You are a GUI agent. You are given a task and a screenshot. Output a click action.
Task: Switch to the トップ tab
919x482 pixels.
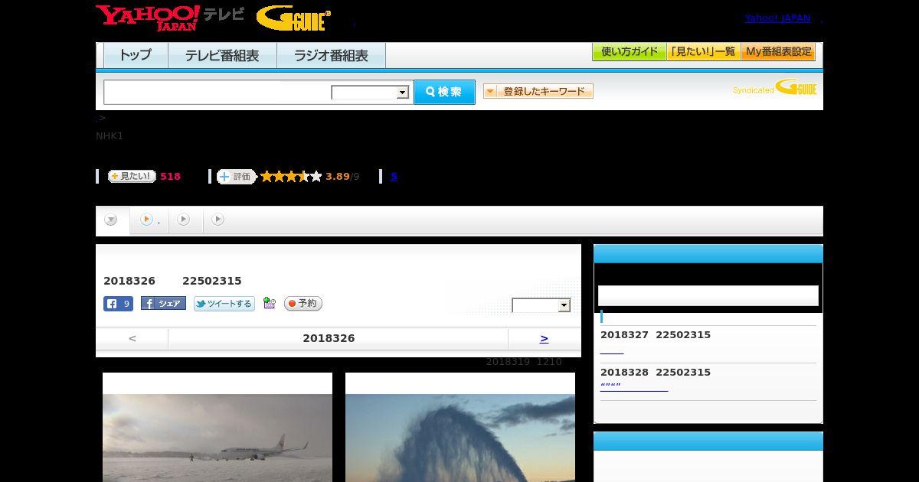[x=136, y=56]
